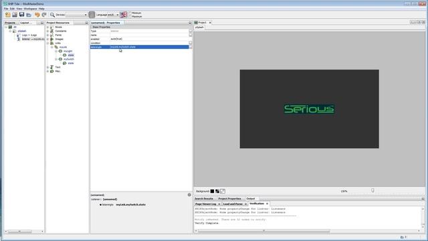Click the Output horizontal scrollbar
The width and height of the screenshot is (428, 241).
point(263,231)
